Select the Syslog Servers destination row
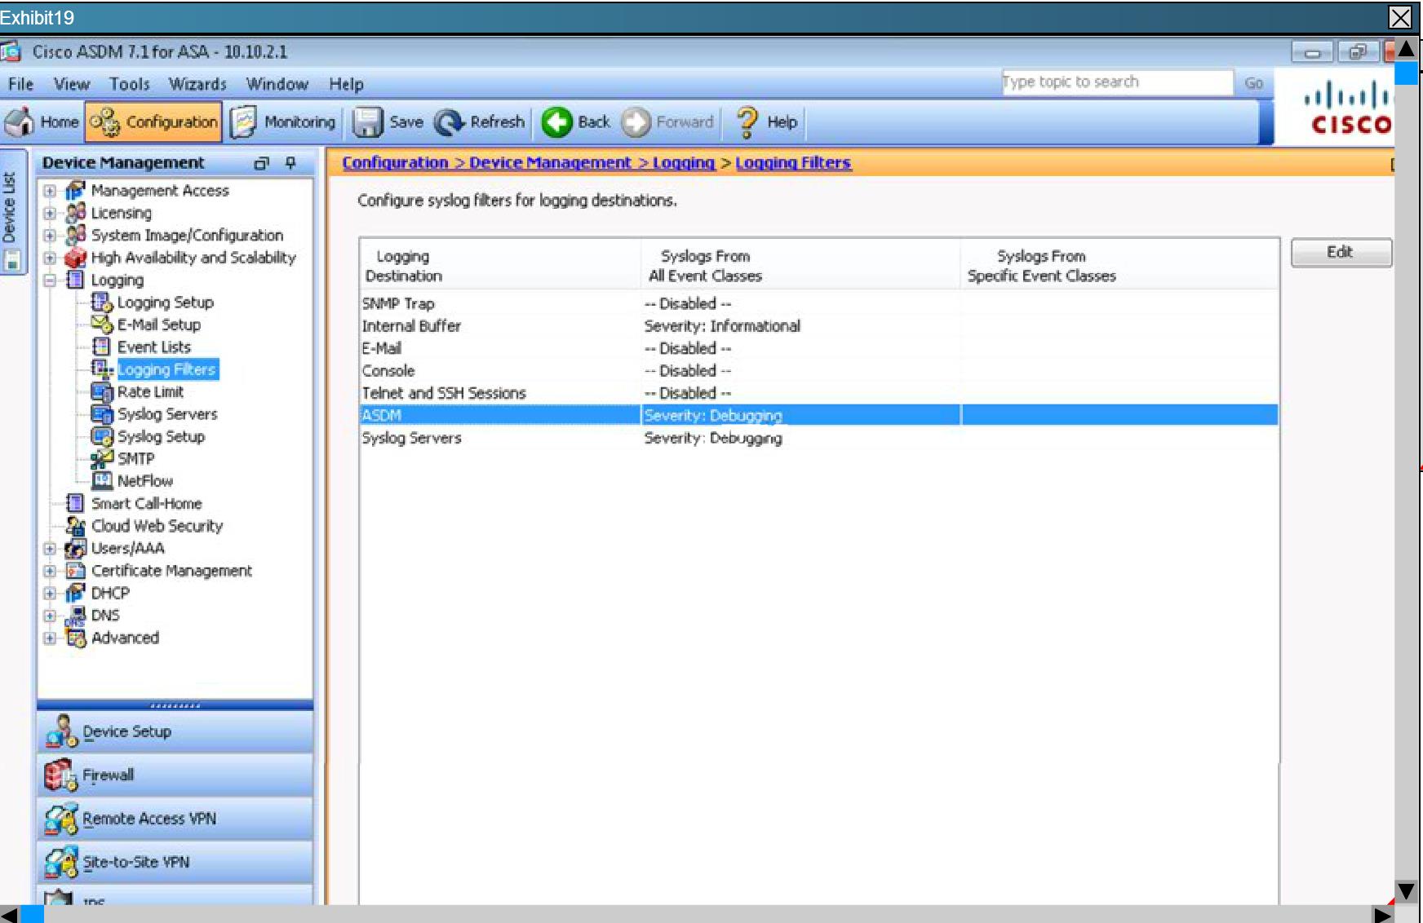Screen dimensions: 1423x923 [x=818, y=438]
